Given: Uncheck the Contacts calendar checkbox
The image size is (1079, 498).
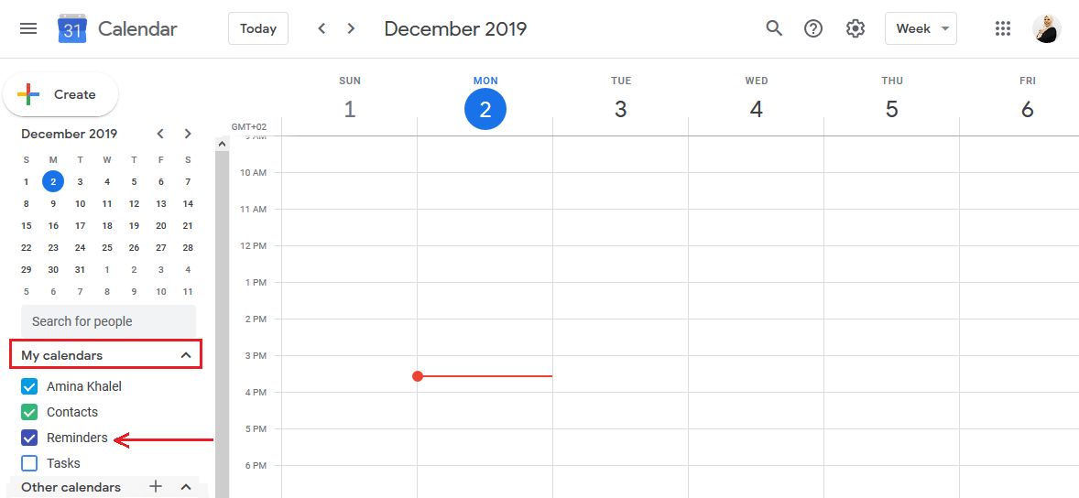Looking at the screenshot, I should click(x=29, y=412).
